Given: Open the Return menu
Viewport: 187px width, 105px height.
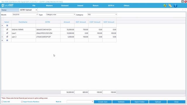Looking at the screenshot, I should tap(96, 6).
